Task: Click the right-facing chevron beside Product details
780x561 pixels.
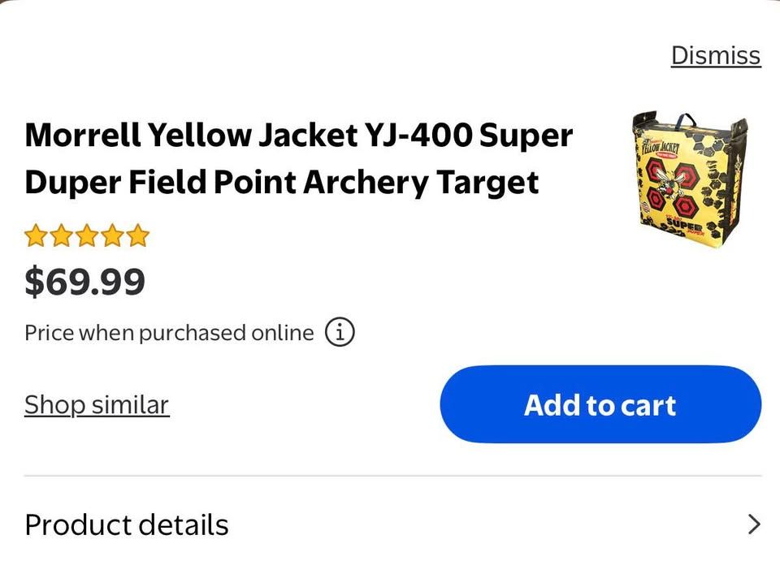Action: coord(755,524)
